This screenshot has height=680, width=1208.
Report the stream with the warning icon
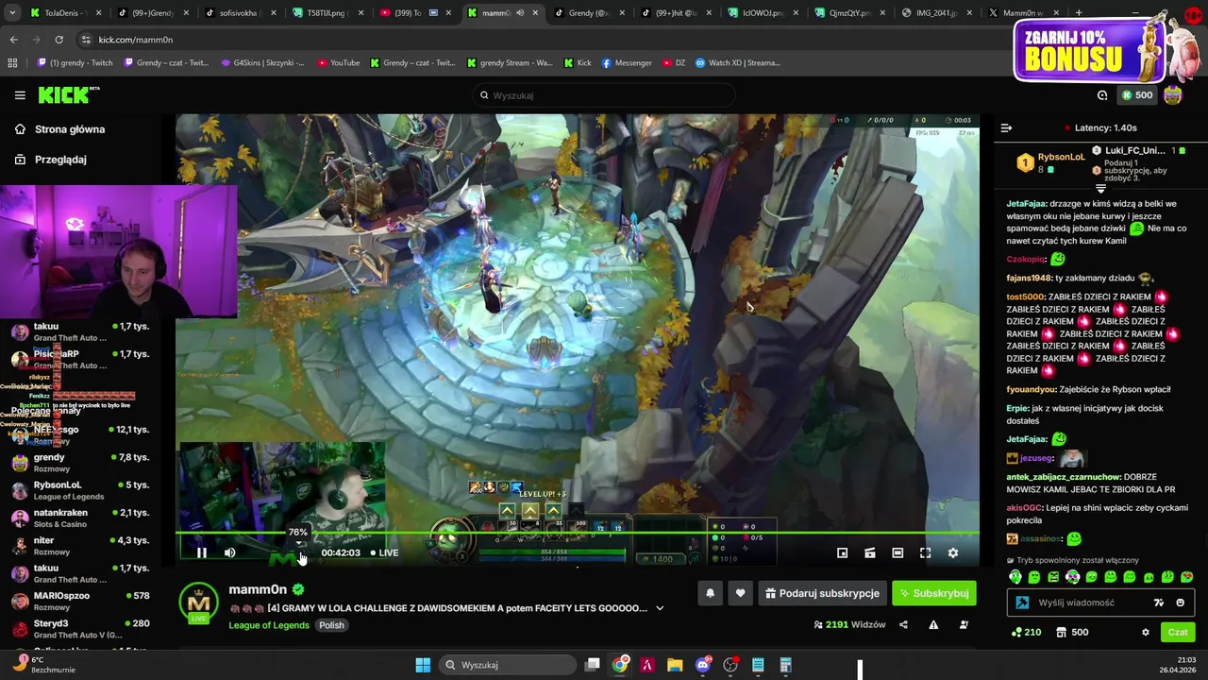coord(933,624)
